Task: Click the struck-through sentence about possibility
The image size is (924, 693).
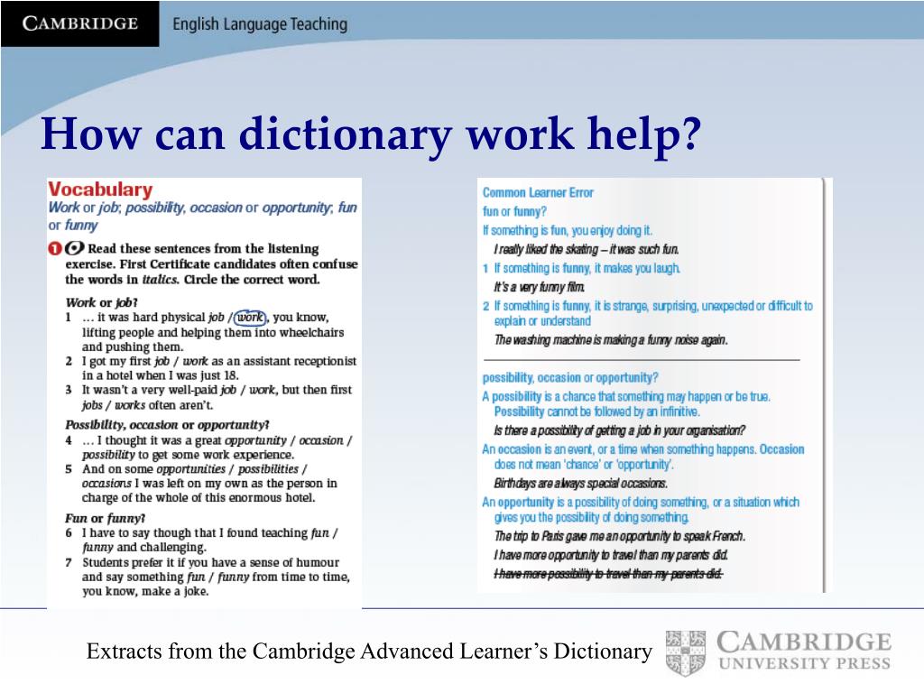Action: tap(608, 574)
